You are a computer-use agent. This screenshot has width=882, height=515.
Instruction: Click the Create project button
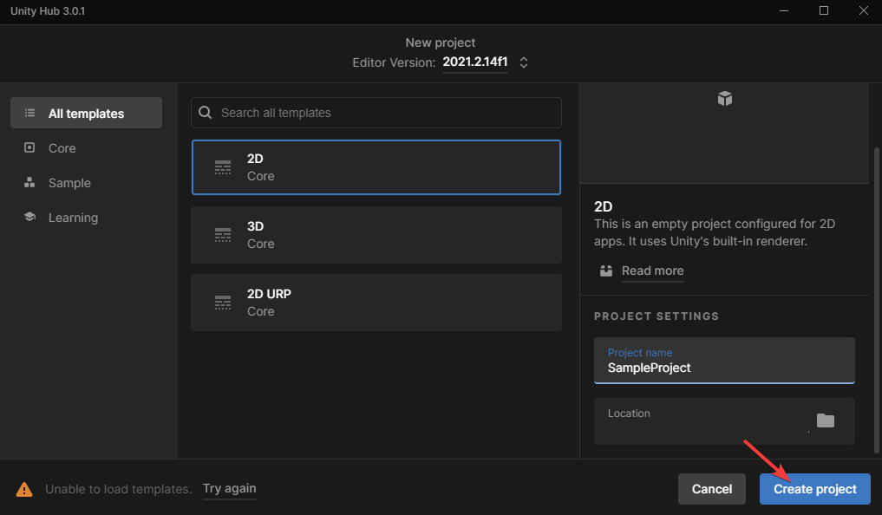[815, 489]
